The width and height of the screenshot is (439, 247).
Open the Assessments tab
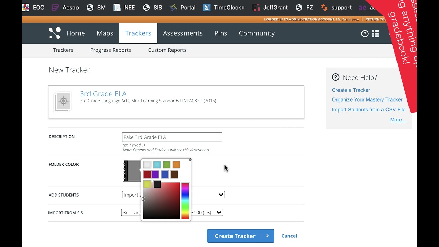tap(182, 33)
